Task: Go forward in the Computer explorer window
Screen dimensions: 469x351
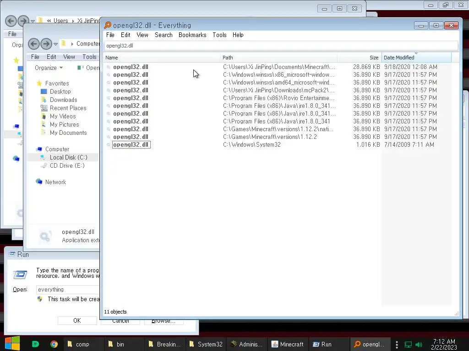Action: 46,44
